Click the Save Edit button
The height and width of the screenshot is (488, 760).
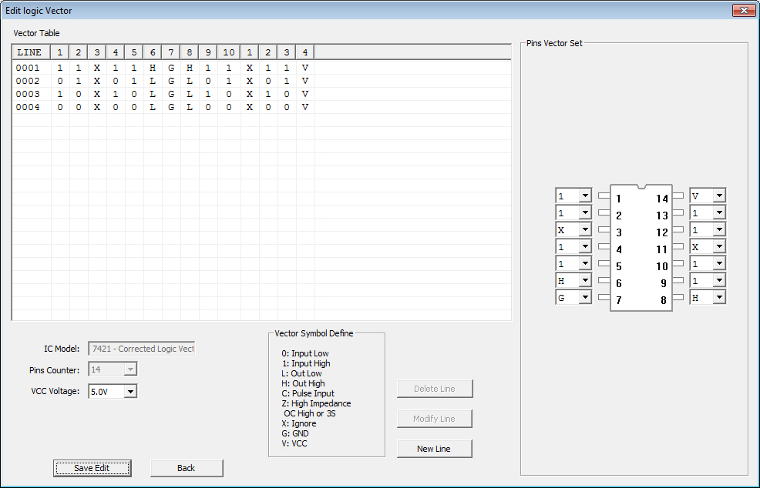92,468
